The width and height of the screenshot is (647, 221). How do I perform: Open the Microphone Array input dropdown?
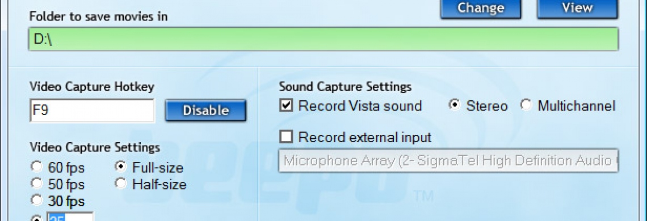click(x=448, y=160)
